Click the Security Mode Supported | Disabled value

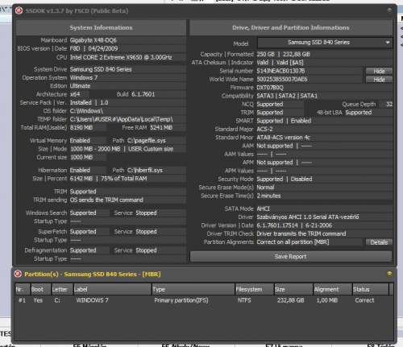[285, 179]
